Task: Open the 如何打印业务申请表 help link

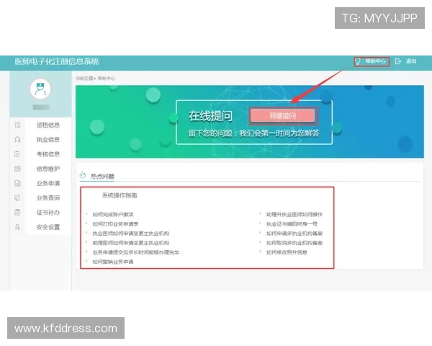Action: (115, 223)
